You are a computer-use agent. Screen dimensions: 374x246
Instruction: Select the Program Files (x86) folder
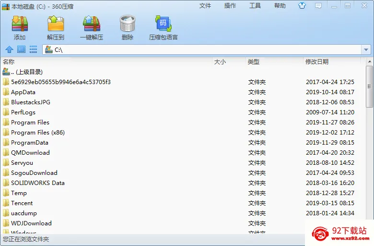[38, 133]
